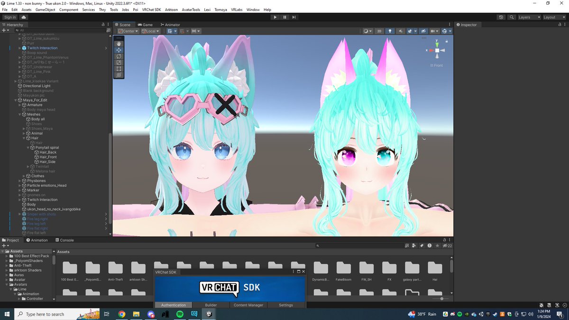Select the Rect tool in Scene
569x320 pixels.
tap(119, 68)
